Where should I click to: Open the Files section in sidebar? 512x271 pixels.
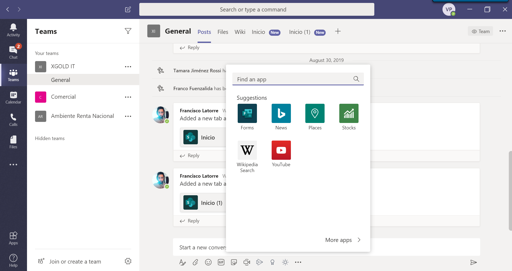point(13,142)
